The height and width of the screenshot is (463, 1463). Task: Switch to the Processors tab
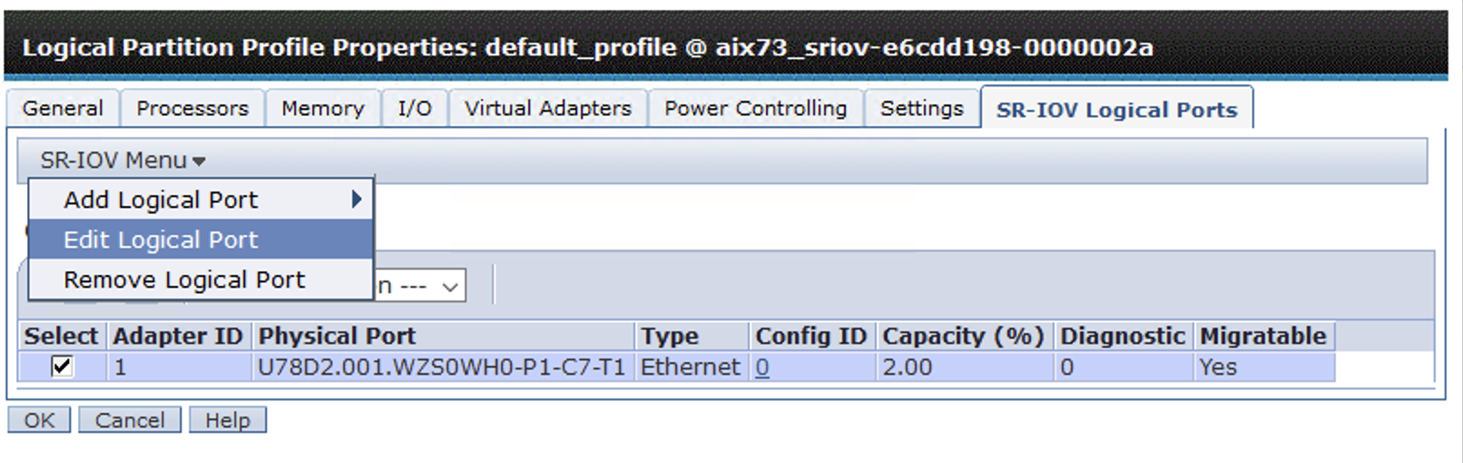tap(192, 108)
